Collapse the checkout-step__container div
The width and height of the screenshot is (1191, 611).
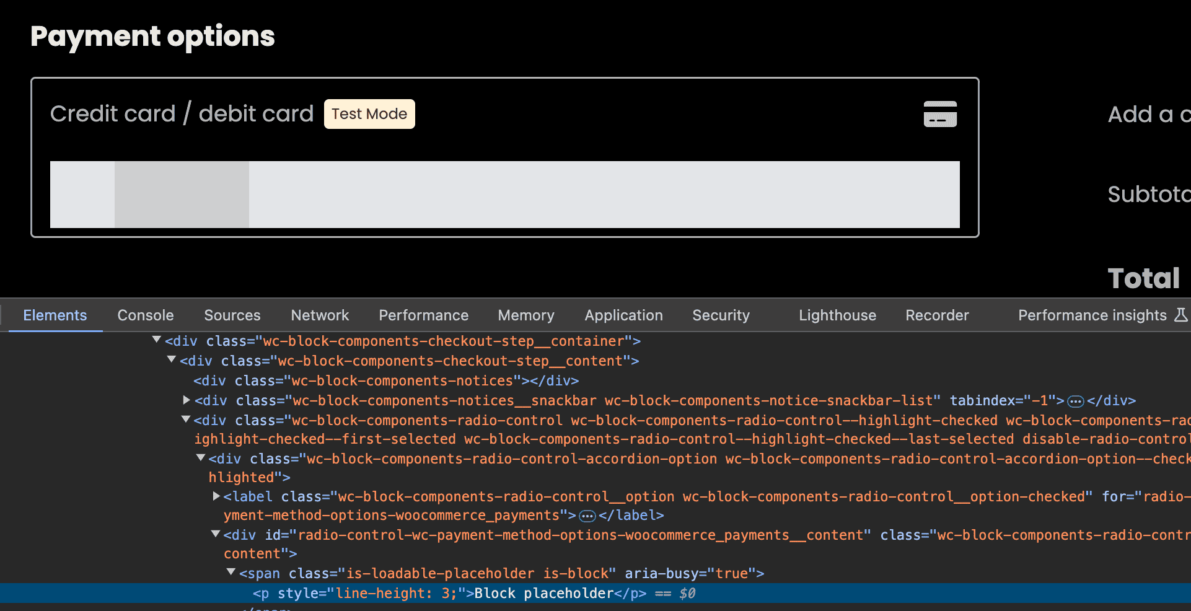pyautogui.click(x=157, y=340)
